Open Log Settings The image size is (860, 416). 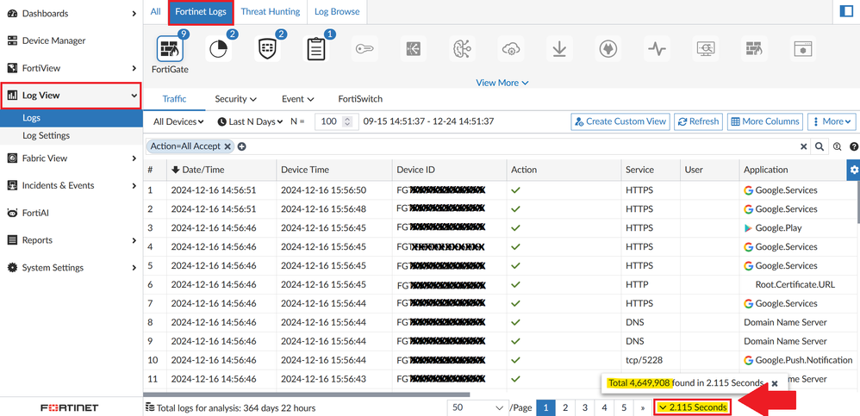(72, 135)
